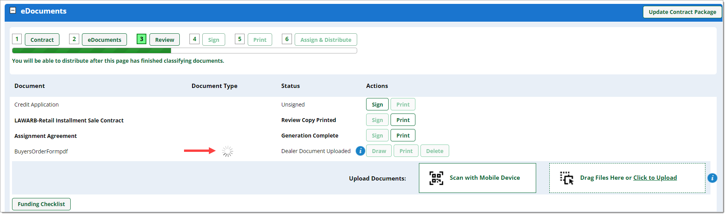The height and width of the screenshot is (215, 726).
Task: Open the Funding Checklist
Action: coord(41,204)
